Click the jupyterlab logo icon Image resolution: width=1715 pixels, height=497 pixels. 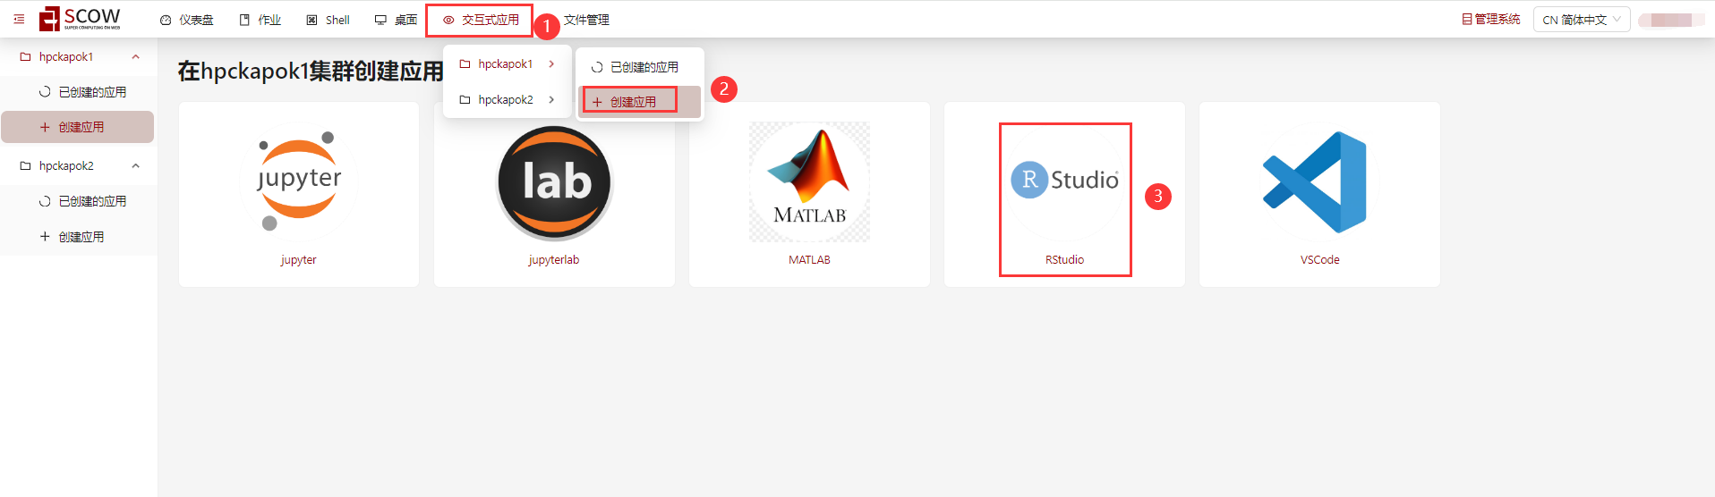[554, 181]
